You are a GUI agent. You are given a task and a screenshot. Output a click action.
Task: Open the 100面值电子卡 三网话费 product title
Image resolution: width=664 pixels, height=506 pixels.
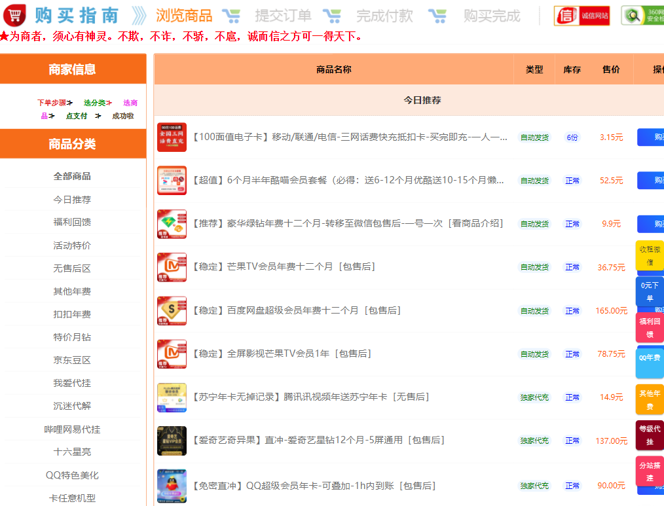click(x=350, y=137)
